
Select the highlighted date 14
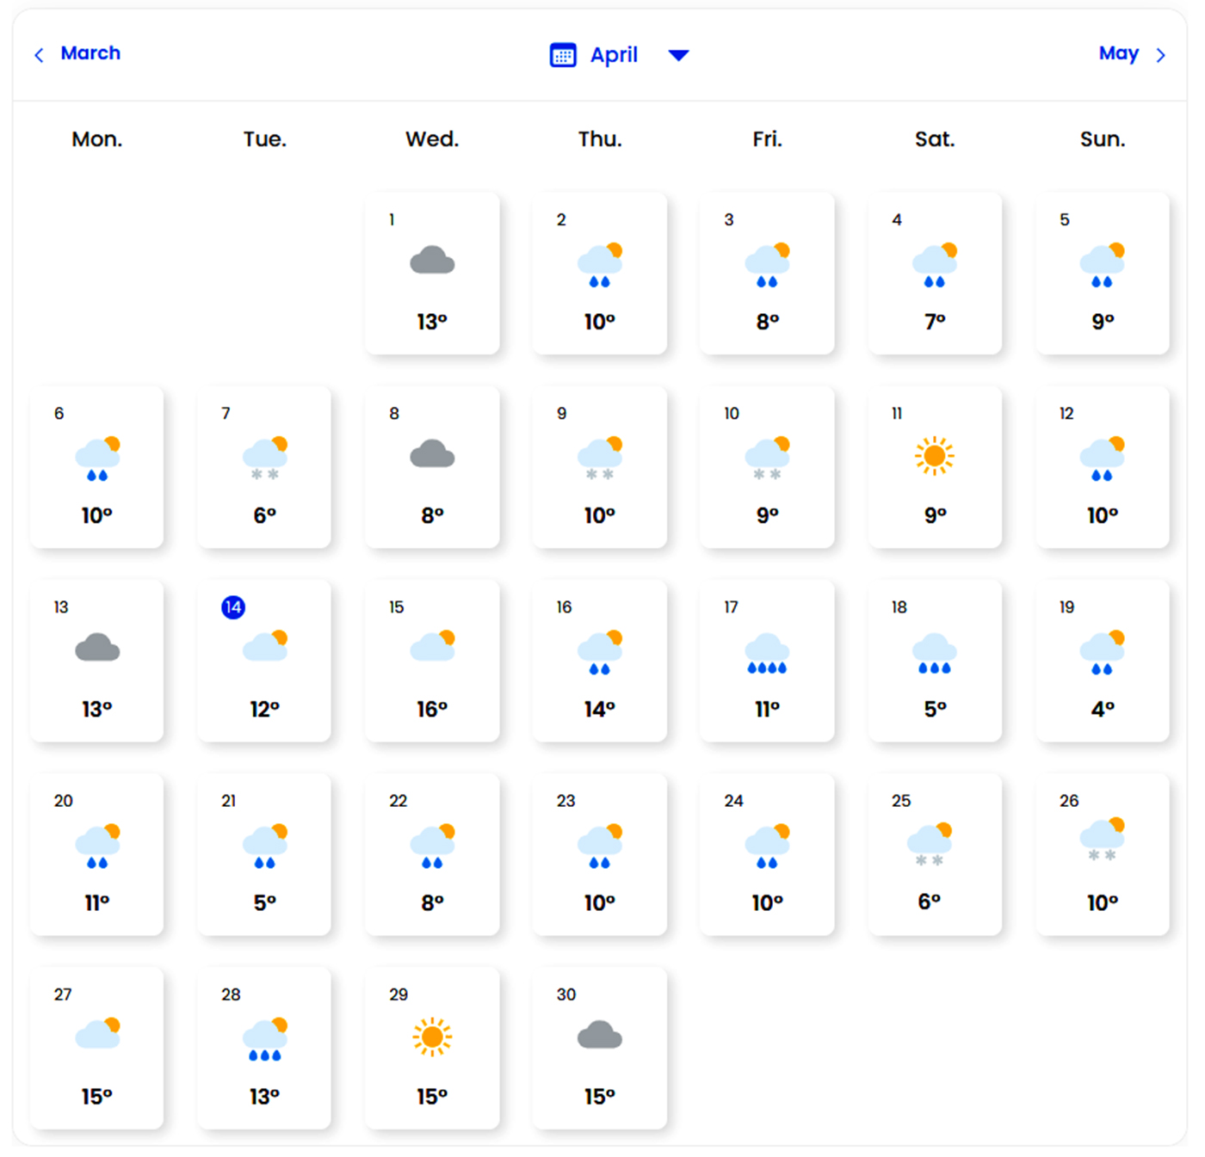233,607
